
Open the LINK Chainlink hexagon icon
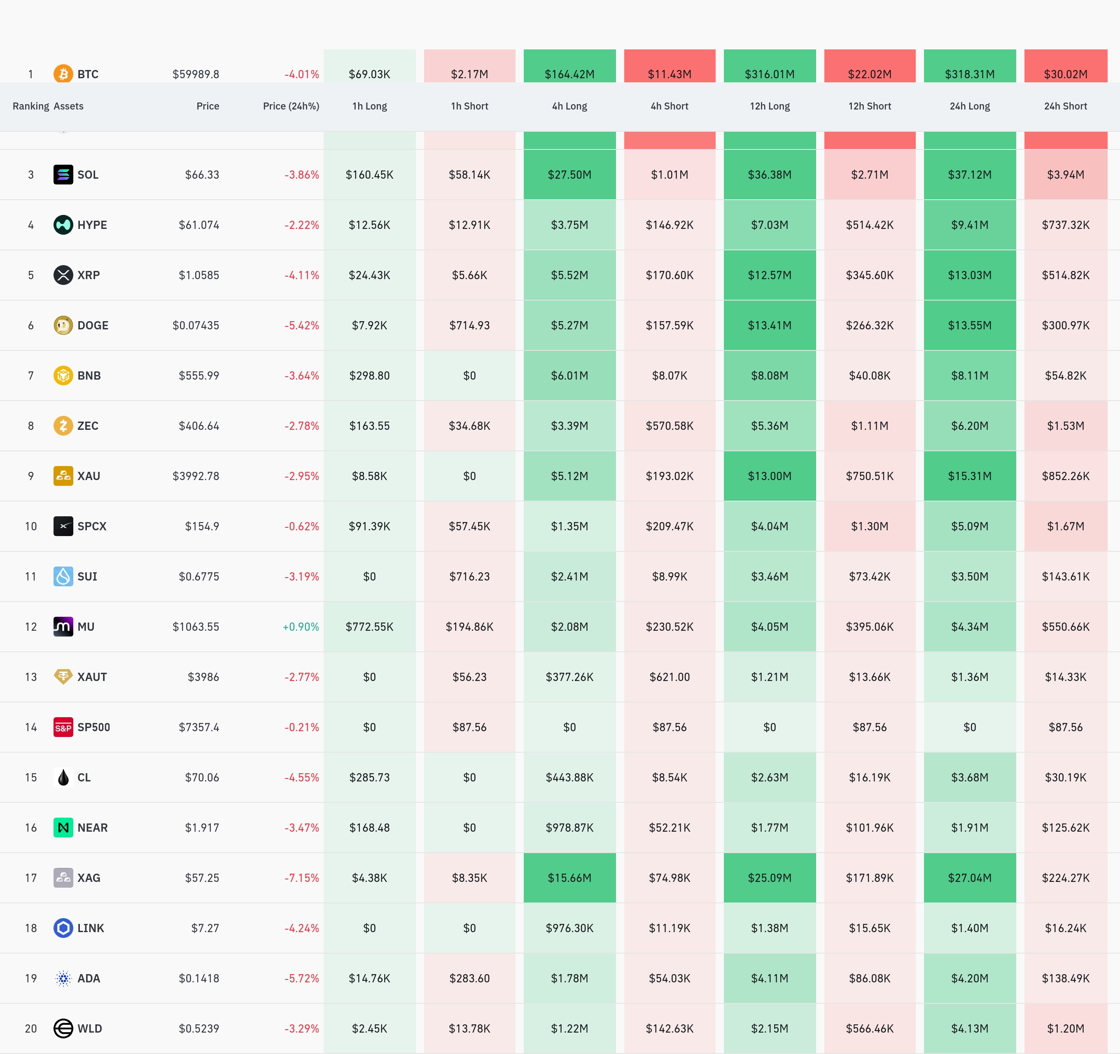pos(63,928)
